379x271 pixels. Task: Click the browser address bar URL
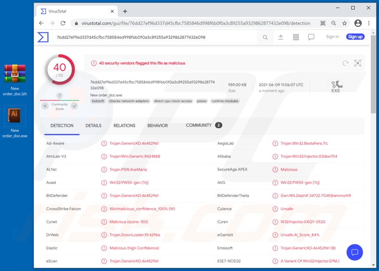coord(196,23)
